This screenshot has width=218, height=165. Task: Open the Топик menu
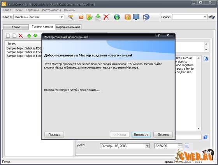click(18, 10)
